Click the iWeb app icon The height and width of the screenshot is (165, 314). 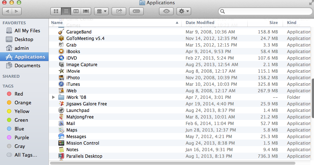tap(61, 91)
